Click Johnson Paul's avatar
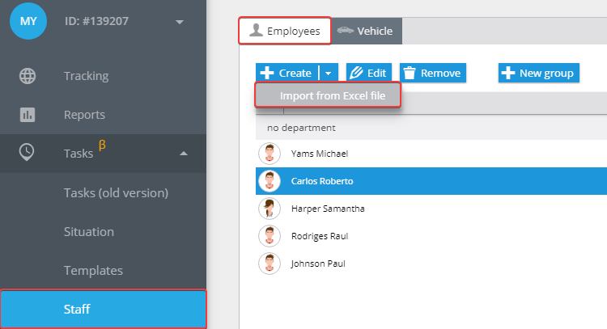 [270, 264]
